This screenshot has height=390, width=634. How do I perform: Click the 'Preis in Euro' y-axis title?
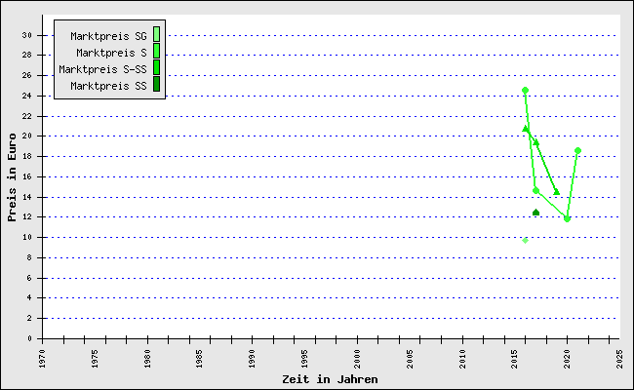pos(12,177)
